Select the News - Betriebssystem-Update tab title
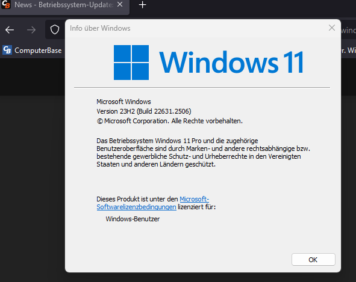Image resolution: width=356 pixels, height=282 pixels. 64,5
